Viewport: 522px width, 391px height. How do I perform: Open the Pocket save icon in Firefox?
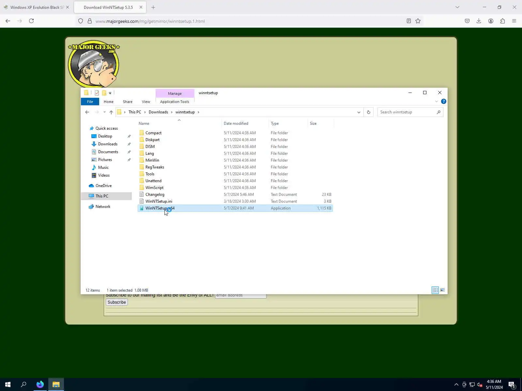[467, 21]
